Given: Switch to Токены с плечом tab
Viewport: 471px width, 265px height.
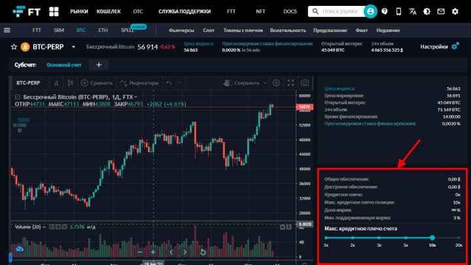Looking at the screenshot, I should (x=243, y=30).
